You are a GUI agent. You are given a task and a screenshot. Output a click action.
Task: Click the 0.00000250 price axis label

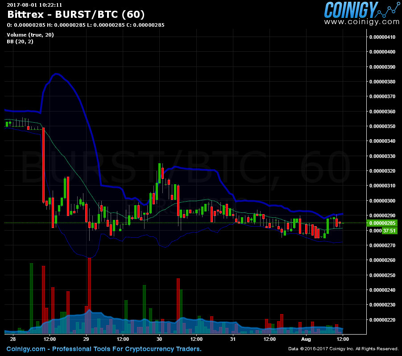382,275
